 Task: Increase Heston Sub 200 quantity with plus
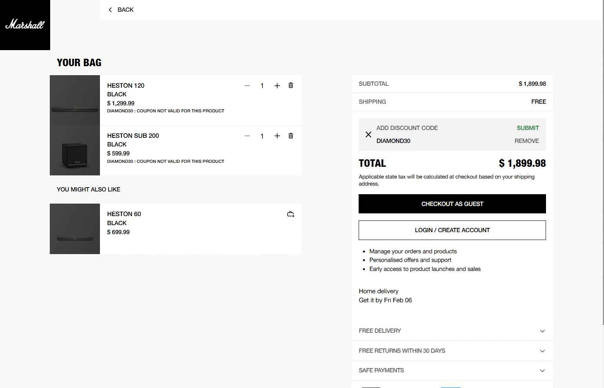(277, 136)
